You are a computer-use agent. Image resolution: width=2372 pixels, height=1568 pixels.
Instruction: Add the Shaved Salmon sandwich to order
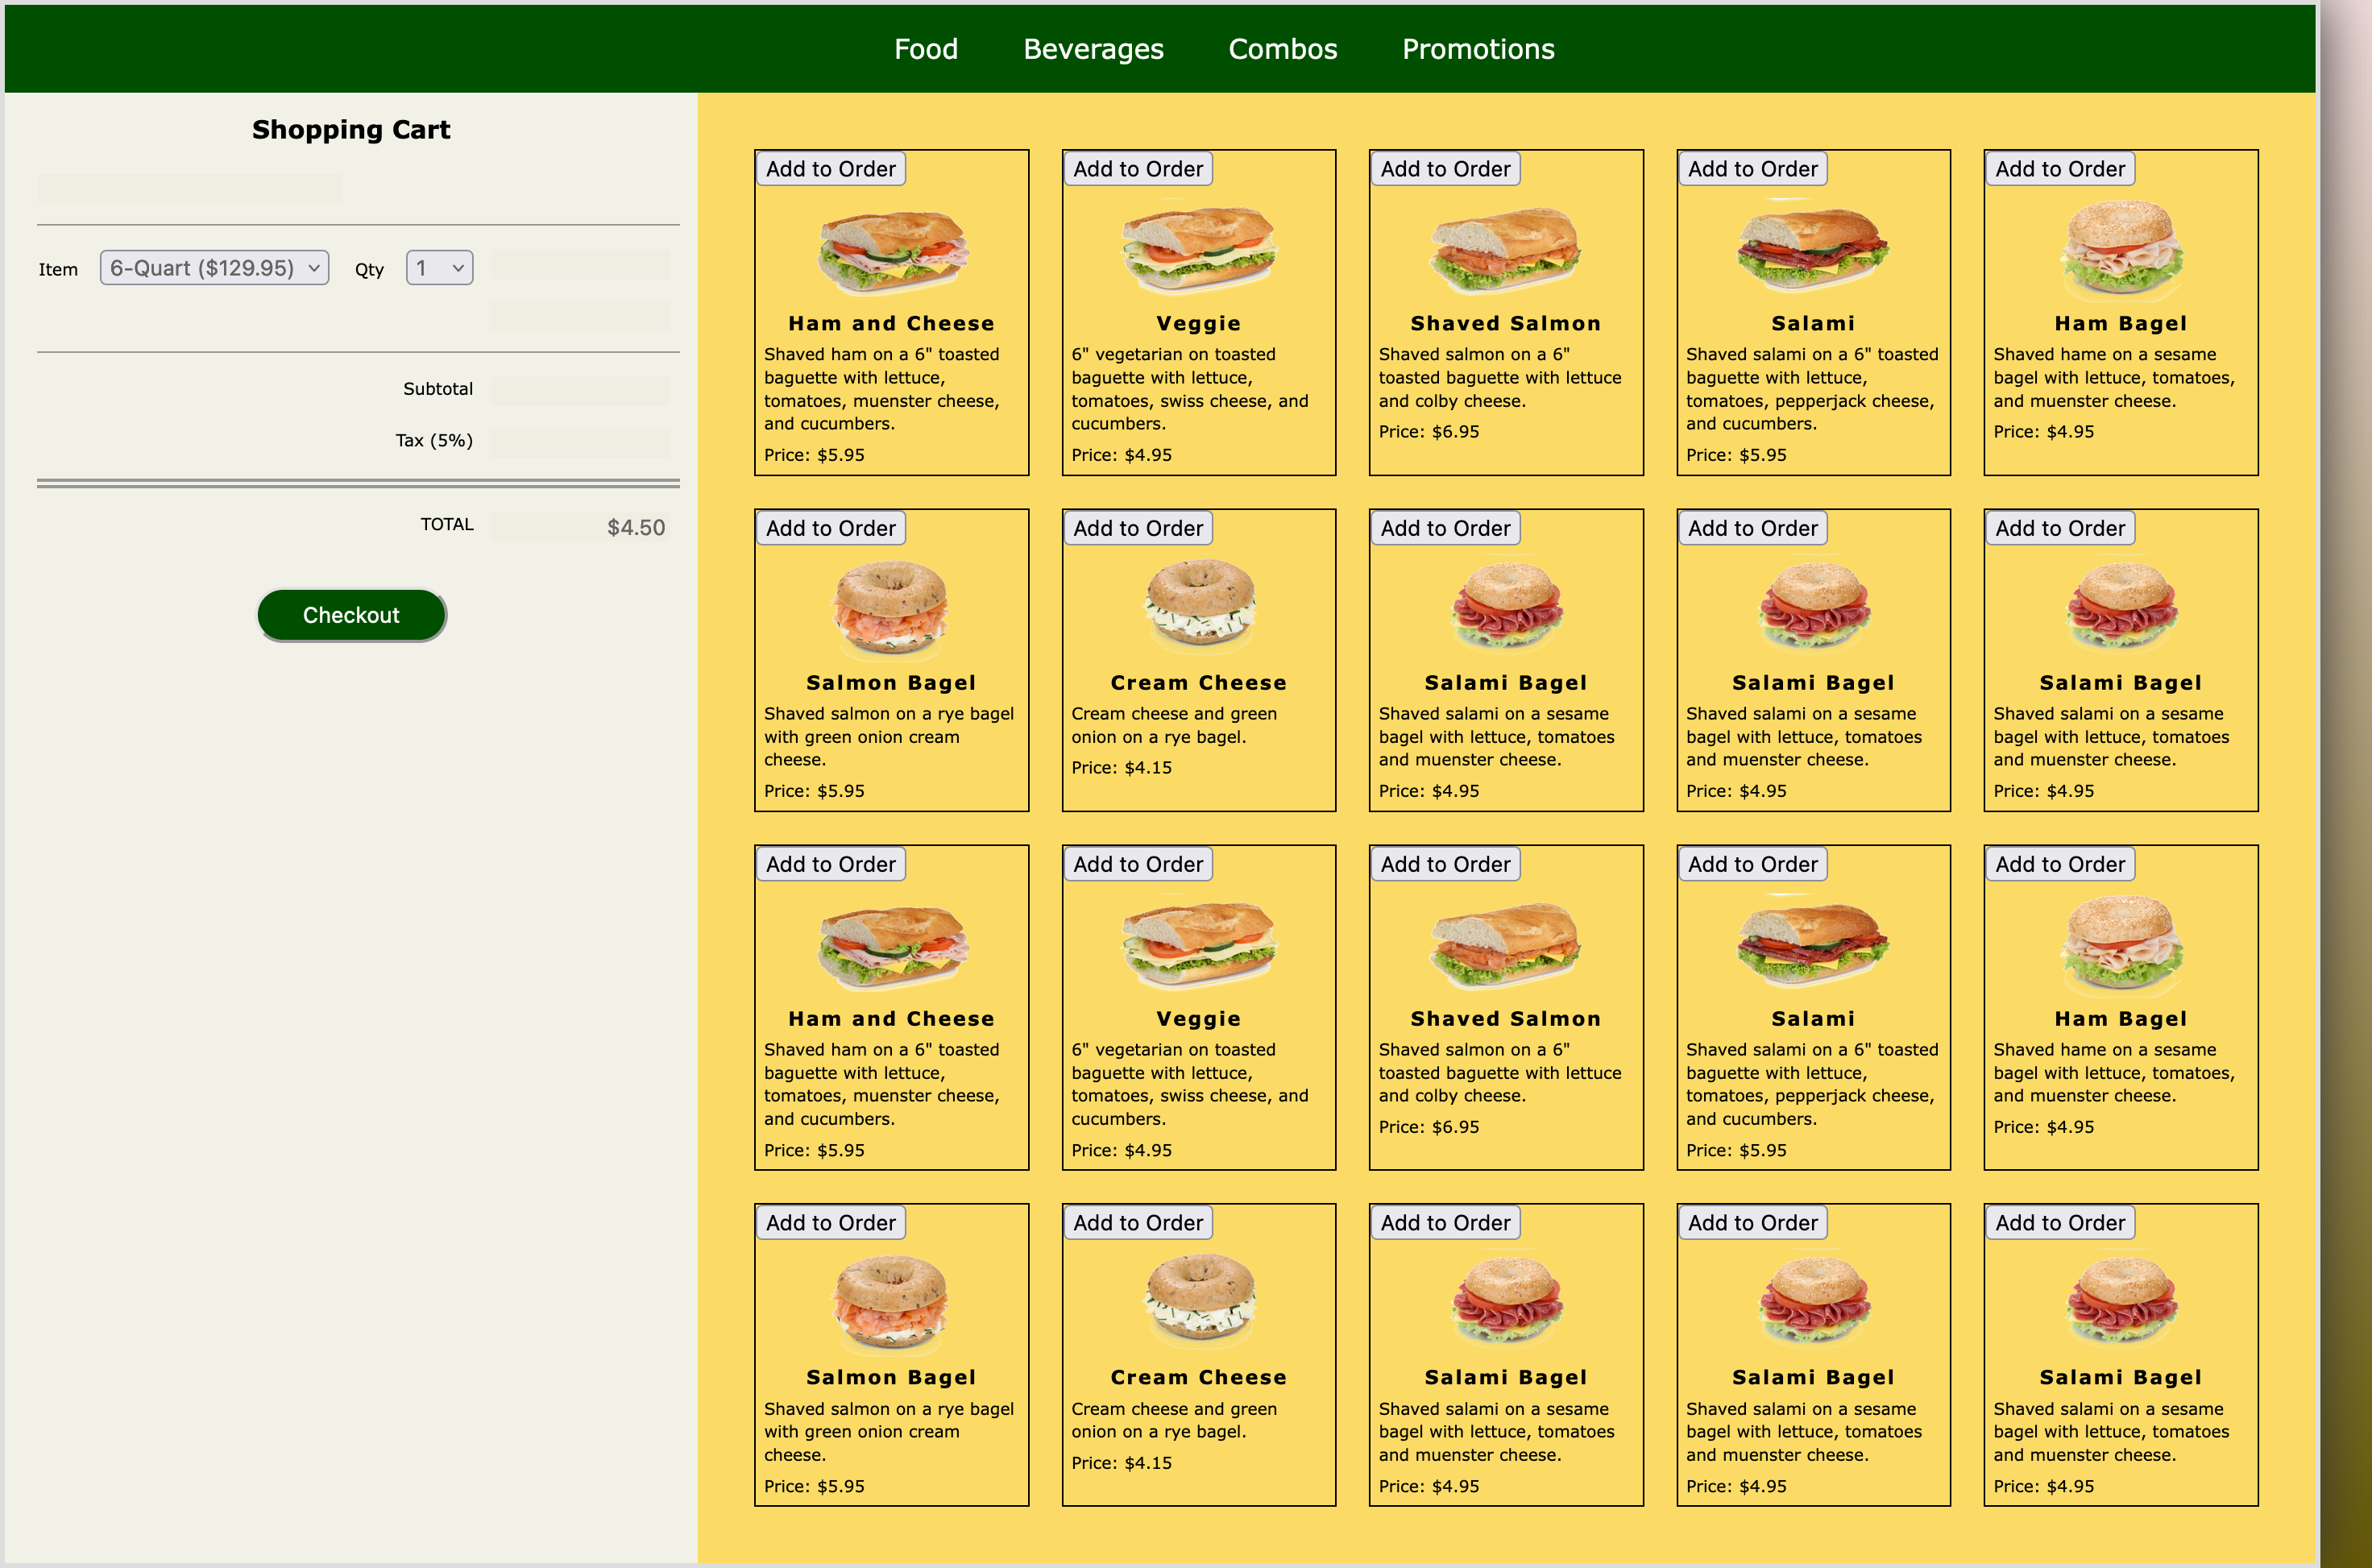coord(1444,168)
